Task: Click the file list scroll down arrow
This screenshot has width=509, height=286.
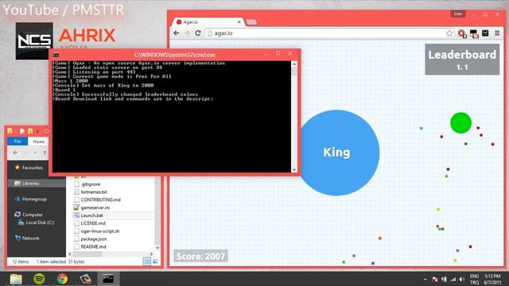Action: (157, 248)
